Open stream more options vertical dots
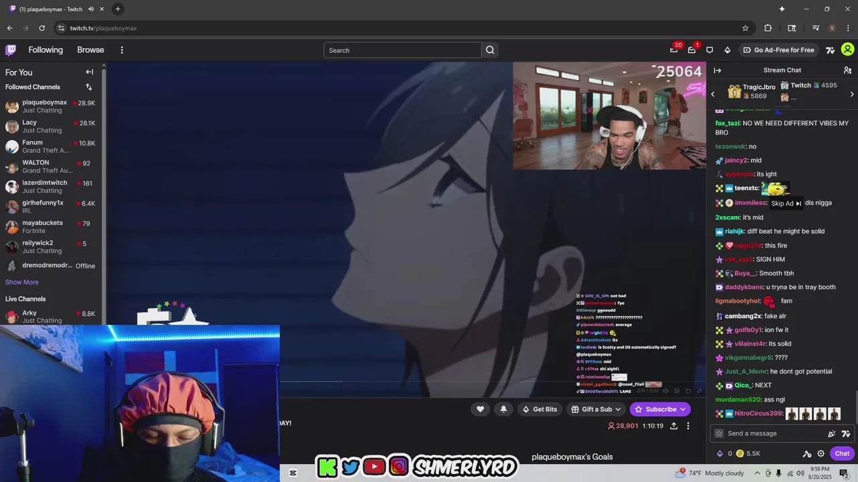 click(x=688, y=426)
